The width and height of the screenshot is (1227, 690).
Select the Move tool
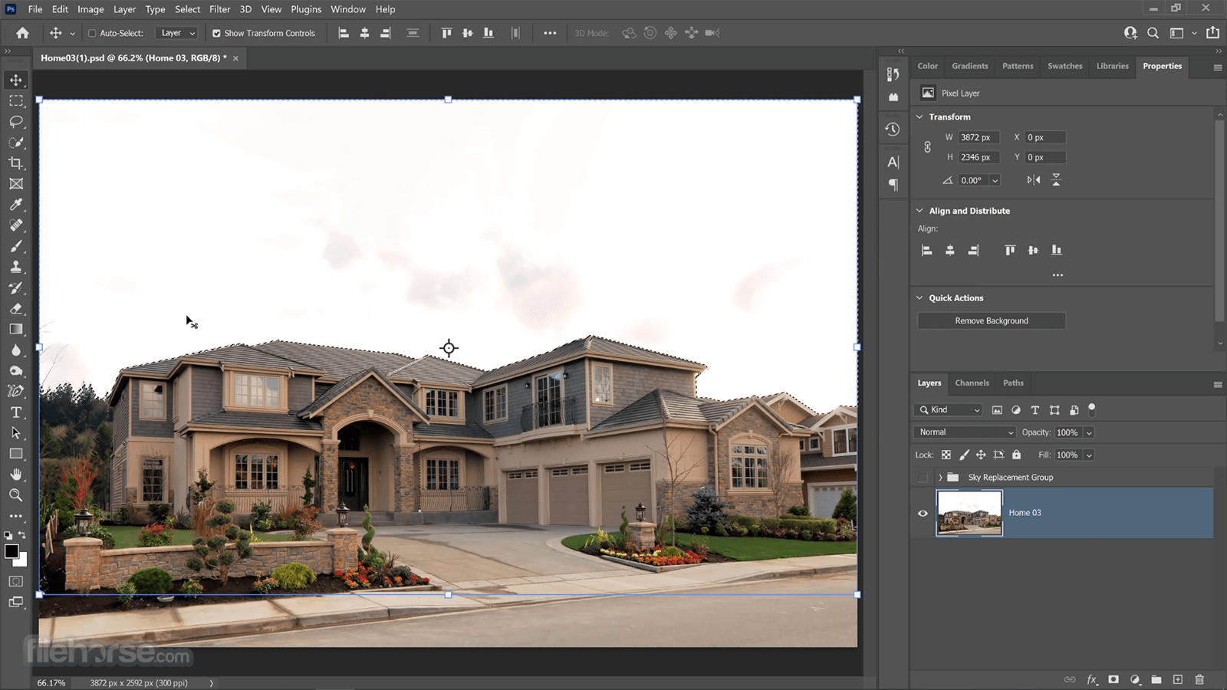point(15,80)
